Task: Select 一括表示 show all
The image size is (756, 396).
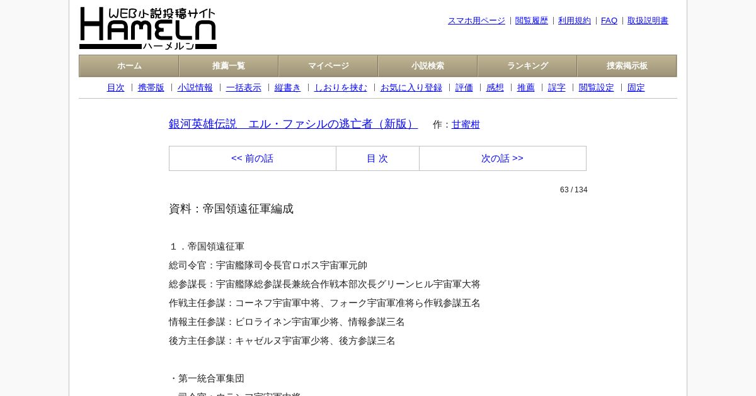Action: [244, 88]
